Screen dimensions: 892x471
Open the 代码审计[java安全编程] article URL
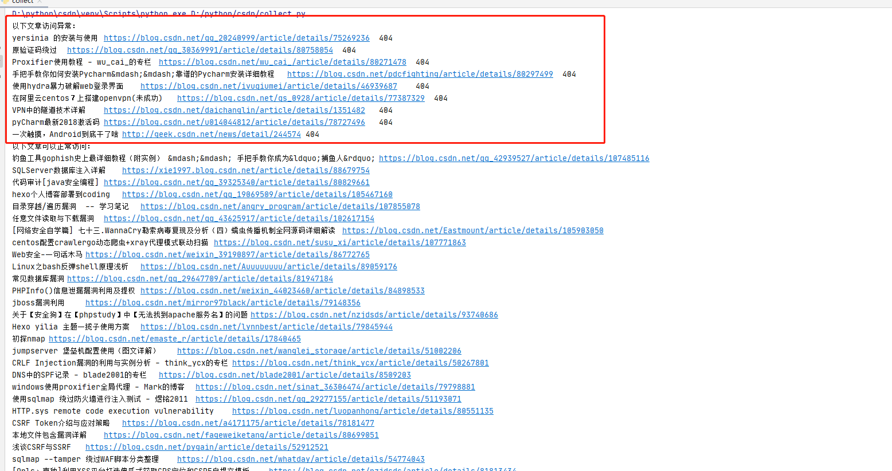coord(237,182)
